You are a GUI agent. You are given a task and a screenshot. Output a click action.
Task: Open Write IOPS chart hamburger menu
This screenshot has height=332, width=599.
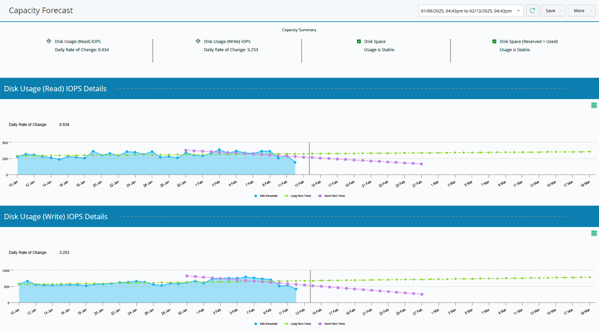(594, 233)
